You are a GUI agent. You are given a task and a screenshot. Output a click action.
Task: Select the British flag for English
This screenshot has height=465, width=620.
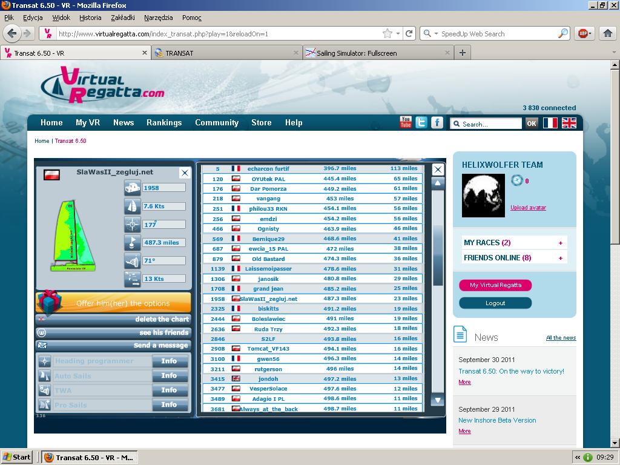[569, 123]
